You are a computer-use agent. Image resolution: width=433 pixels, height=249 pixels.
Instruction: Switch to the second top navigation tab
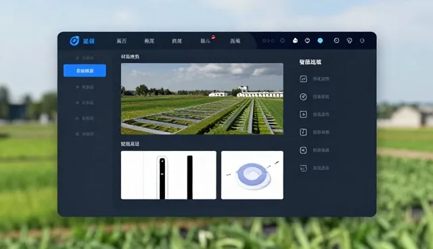149,41
